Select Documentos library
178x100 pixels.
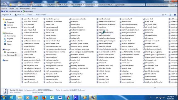pos(11,36)
